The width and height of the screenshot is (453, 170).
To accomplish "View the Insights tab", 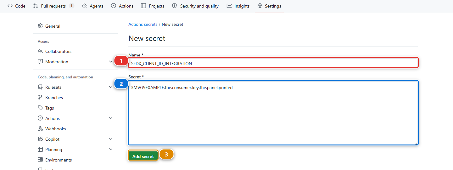I will click(x=238, y=6).
